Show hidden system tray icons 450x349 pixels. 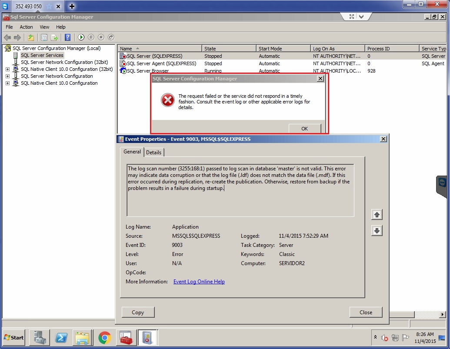click(x=375, y=338)
